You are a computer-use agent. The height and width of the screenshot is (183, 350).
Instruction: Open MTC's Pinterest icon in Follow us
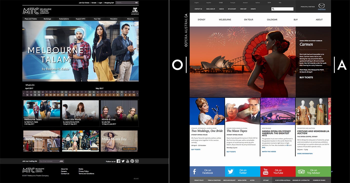click(132, 161)
